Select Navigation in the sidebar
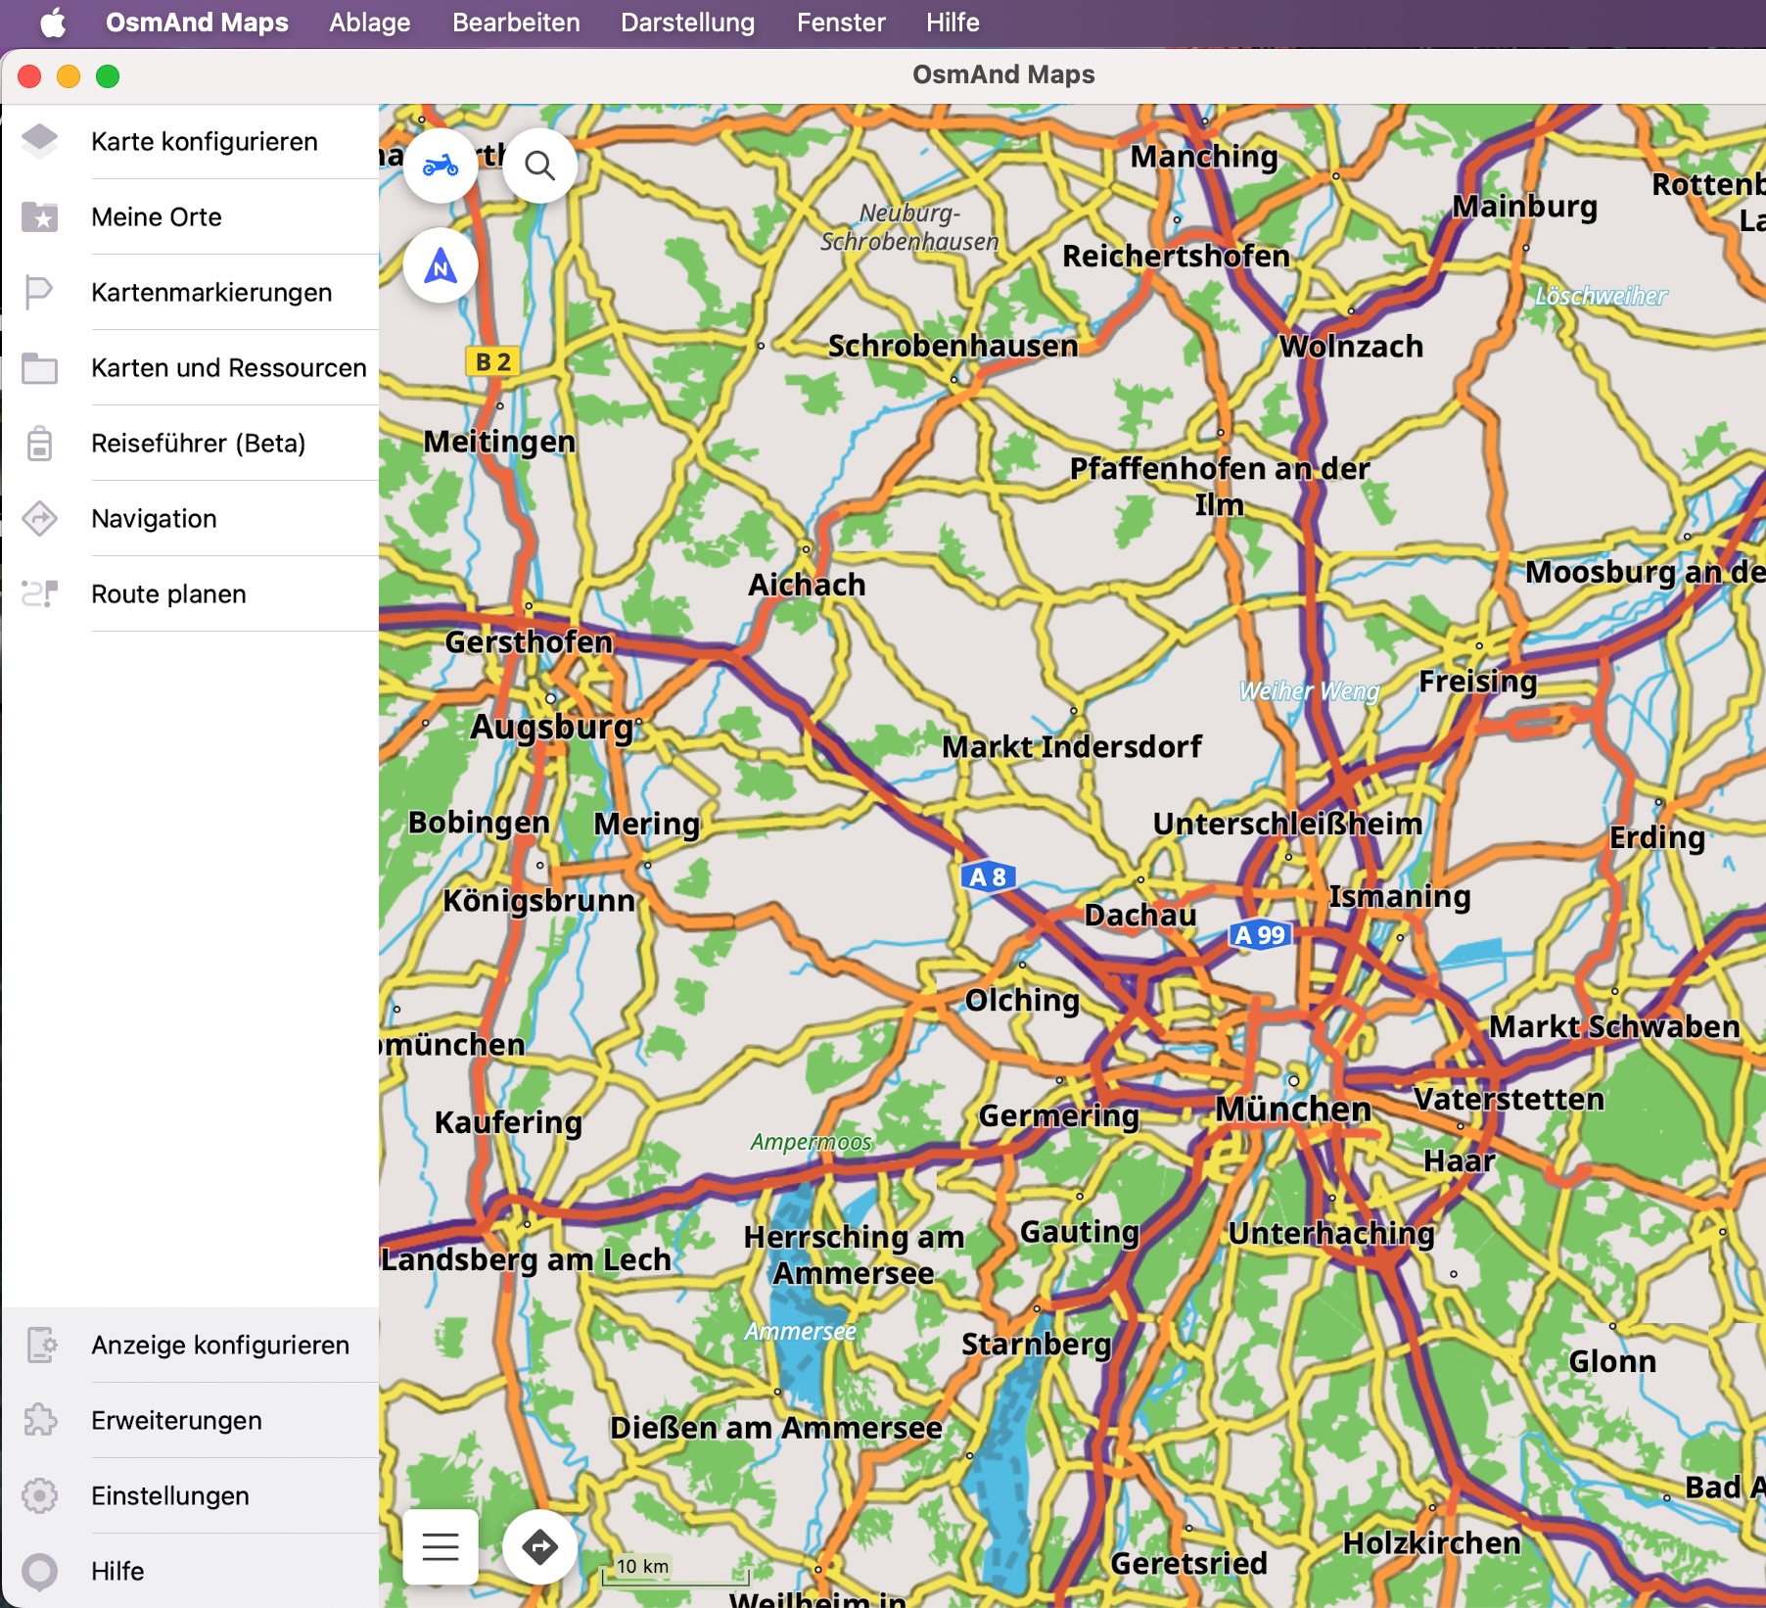This screenshot has height=1608, width=1766. tap(190, 518)
